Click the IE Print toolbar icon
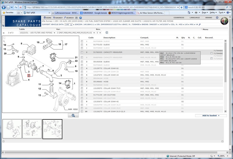 pos(196,12)
